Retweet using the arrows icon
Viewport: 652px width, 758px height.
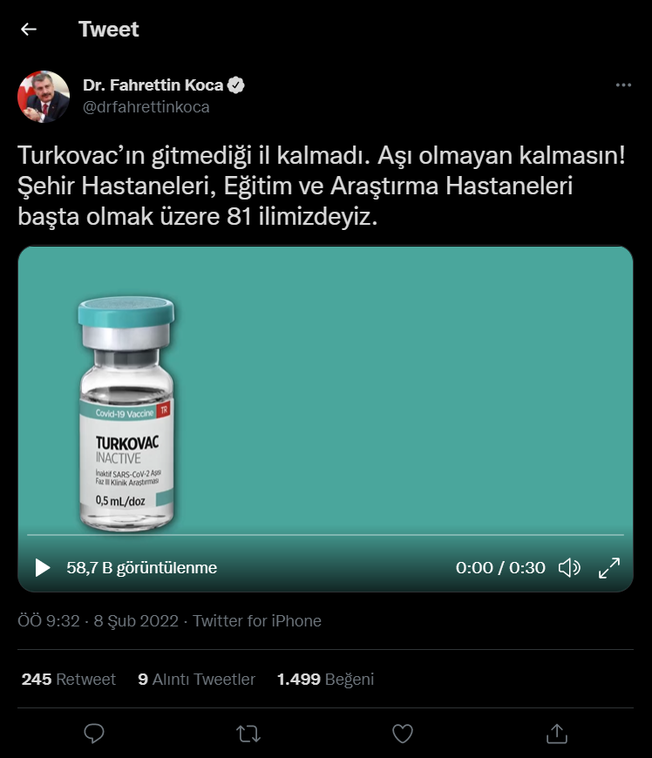tap(248, 734)
